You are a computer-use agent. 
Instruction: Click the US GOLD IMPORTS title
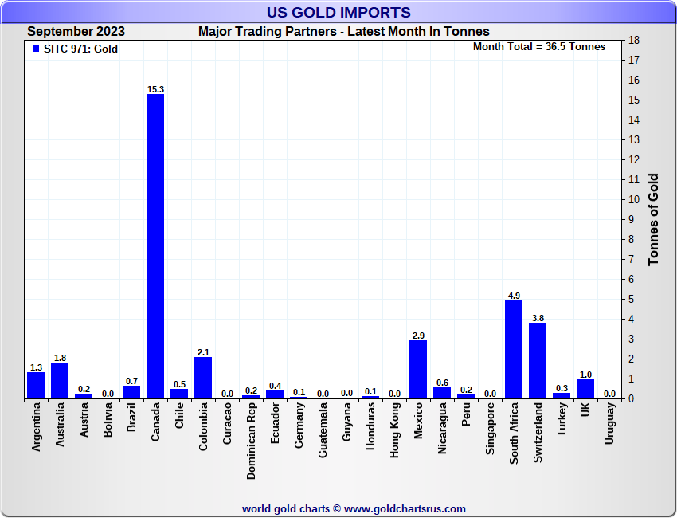pyautogui.click(x=338, y=12)
